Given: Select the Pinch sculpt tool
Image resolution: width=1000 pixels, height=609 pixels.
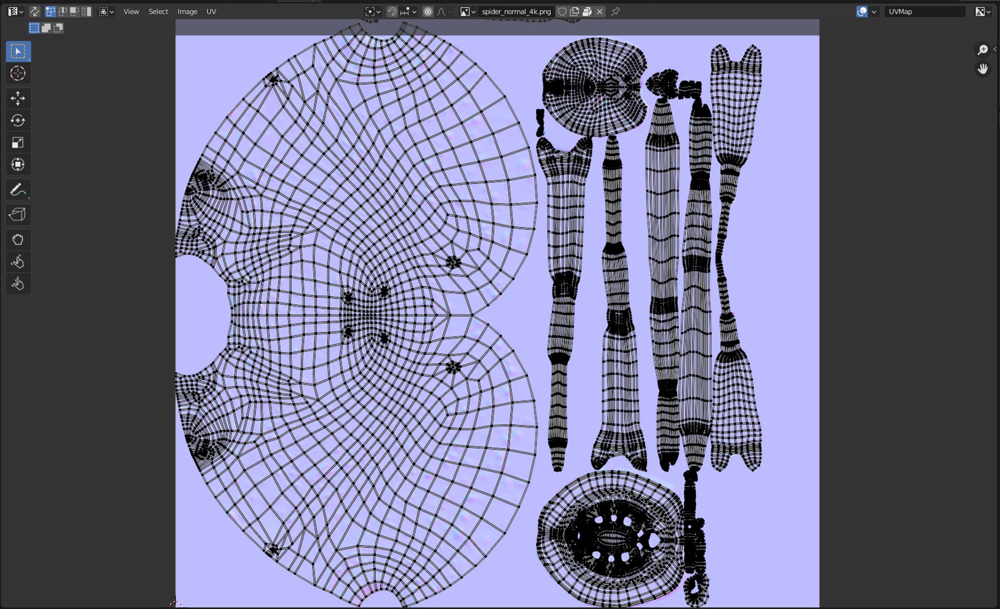Looking at the screenshot, I should [x=18, y=284].
